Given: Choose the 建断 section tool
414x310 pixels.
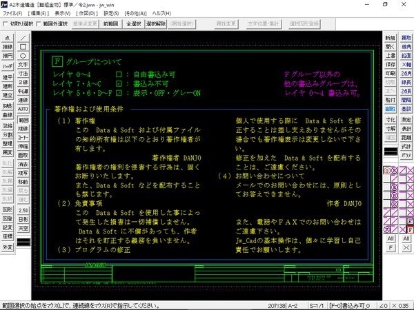Looking at the screenshot, I should click(x=8, y=86).
